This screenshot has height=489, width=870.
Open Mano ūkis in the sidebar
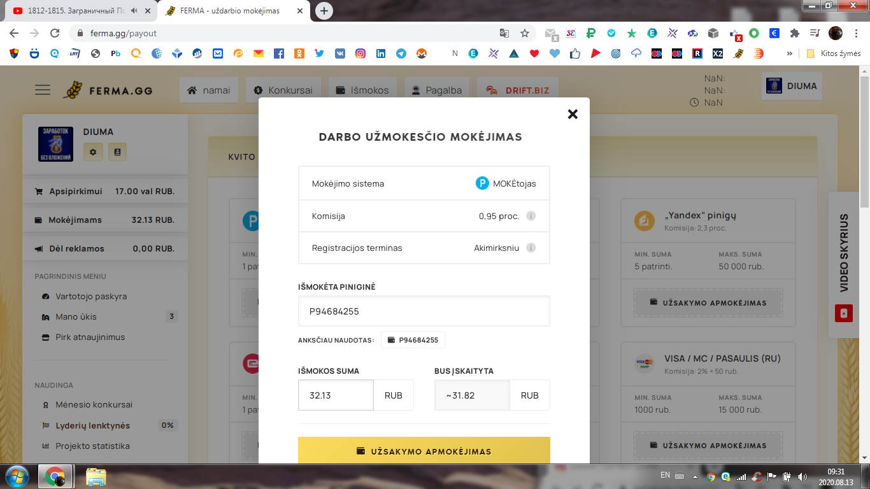pyautogui.click(x=76, y=316)
